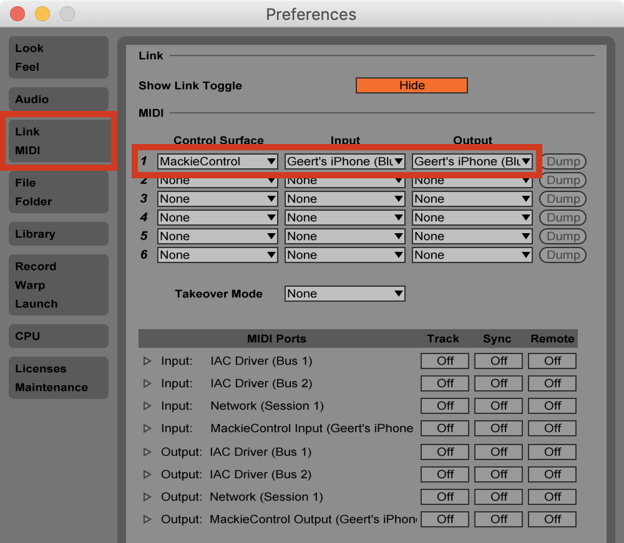Open Output dropdown in row 3

[472, 199]
